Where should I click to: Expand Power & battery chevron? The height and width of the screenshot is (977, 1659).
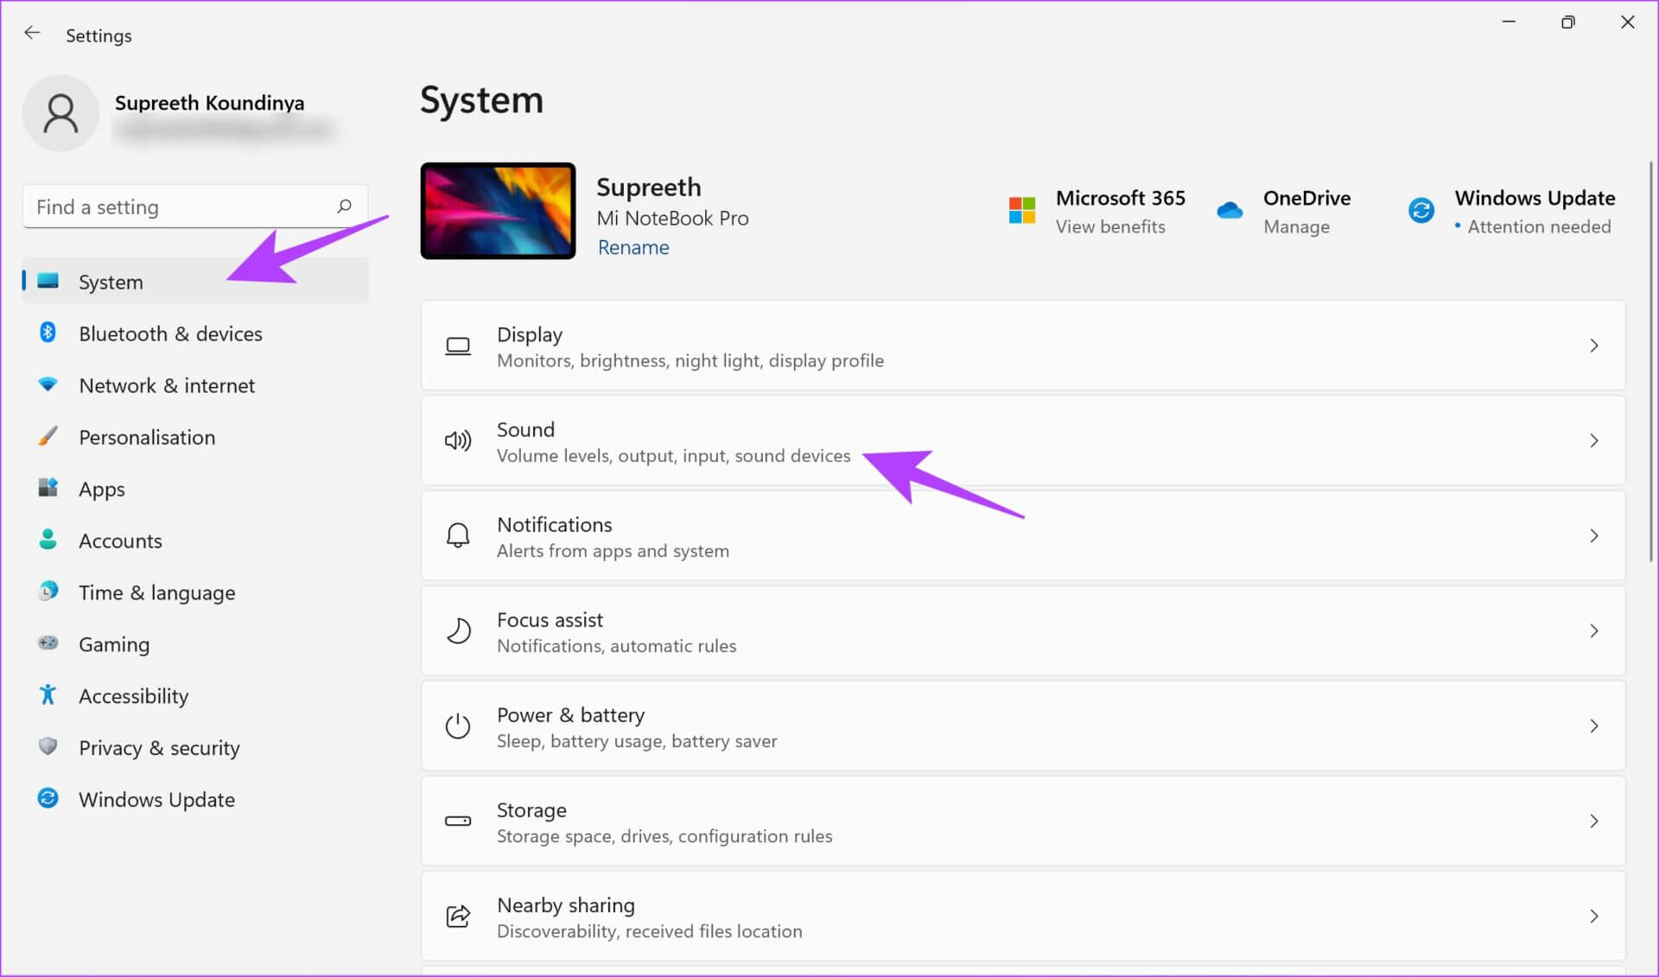[1594, 726]
